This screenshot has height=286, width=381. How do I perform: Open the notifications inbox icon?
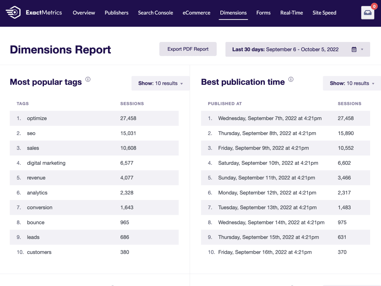pos(367,13)
